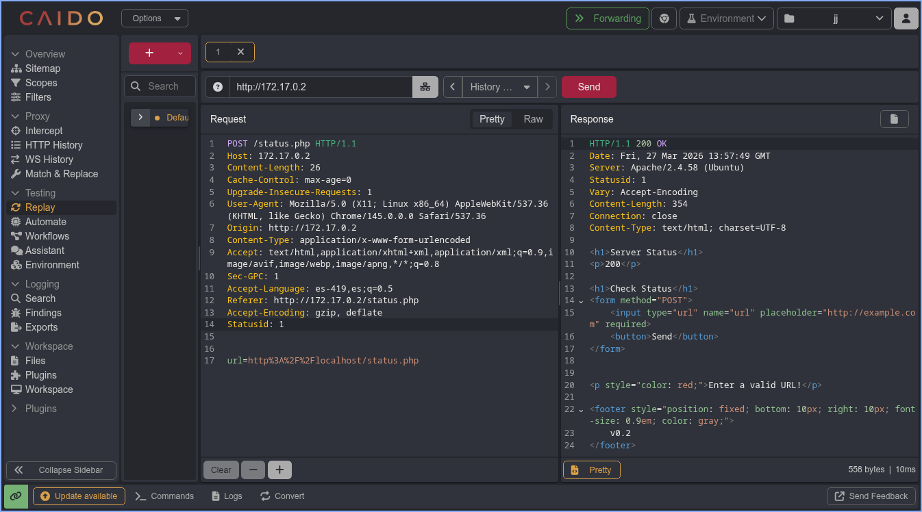
Task: Open HTTP History in sidebar
Action: pos(53,145)
